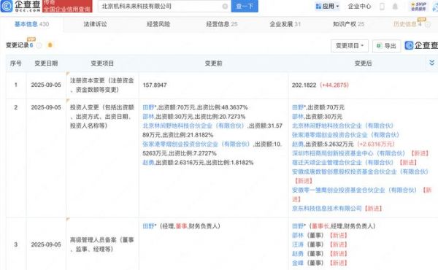Clear the company name search text

(225, 6)
